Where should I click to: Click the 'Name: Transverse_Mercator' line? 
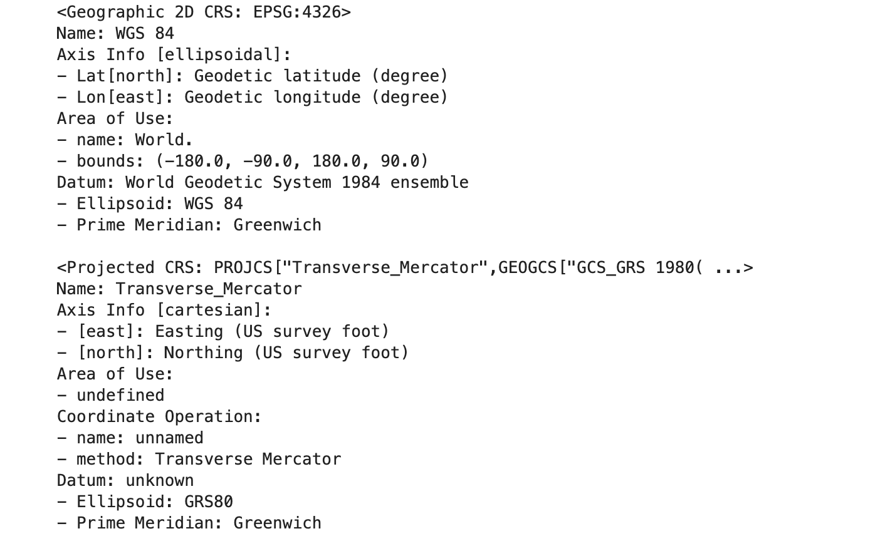[179, 289]
